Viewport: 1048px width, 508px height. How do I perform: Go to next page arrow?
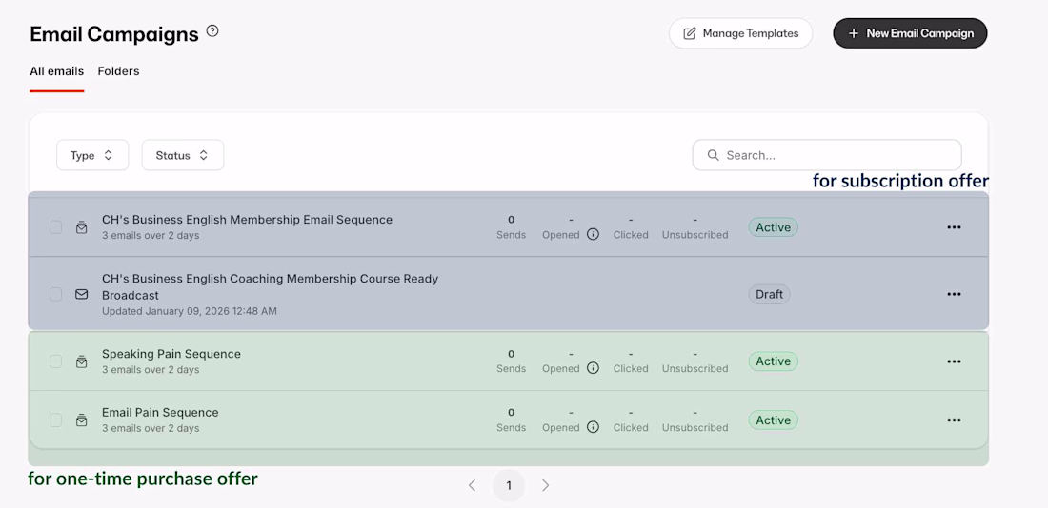point(545,485)
